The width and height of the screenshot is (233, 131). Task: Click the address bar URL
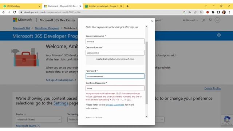pos(52,12)
